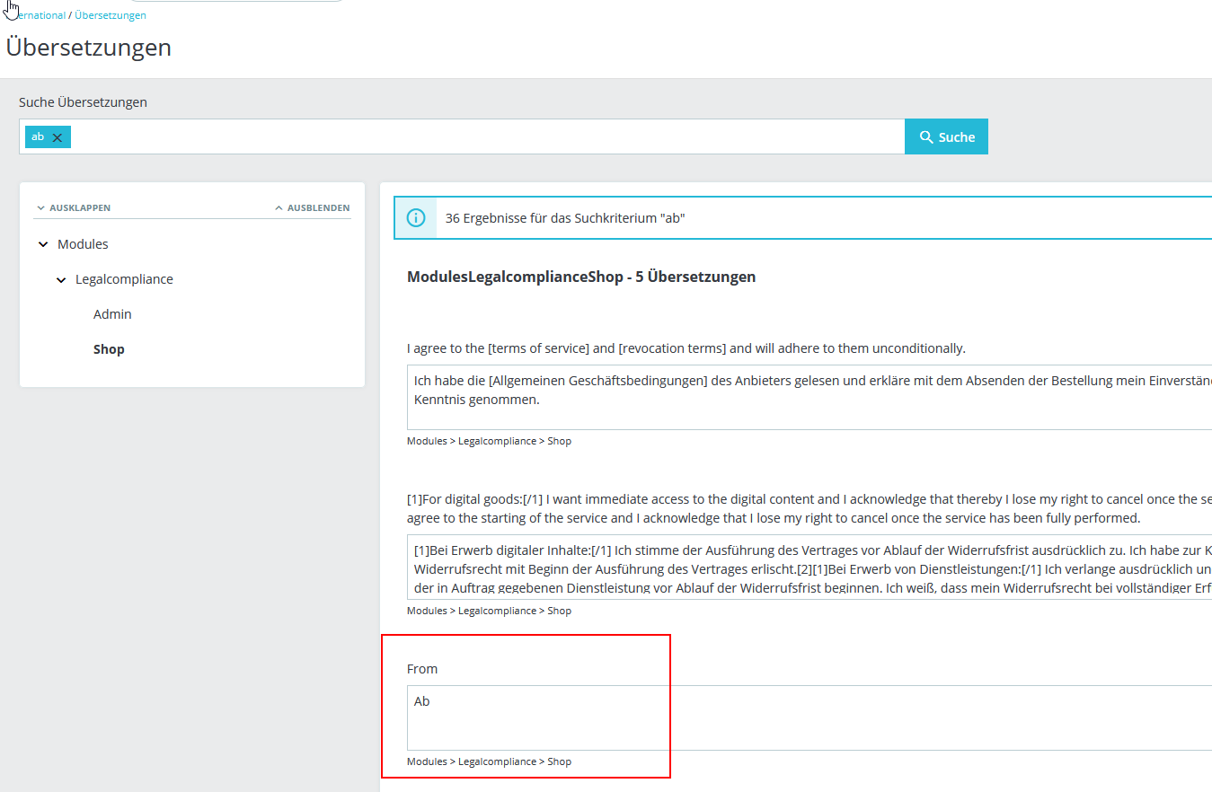Select Admin in the translation tree

tap(112, 314)
